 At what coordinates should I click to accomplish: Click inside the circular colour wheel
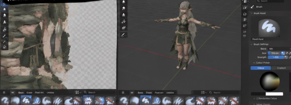(x=270, y=81)
